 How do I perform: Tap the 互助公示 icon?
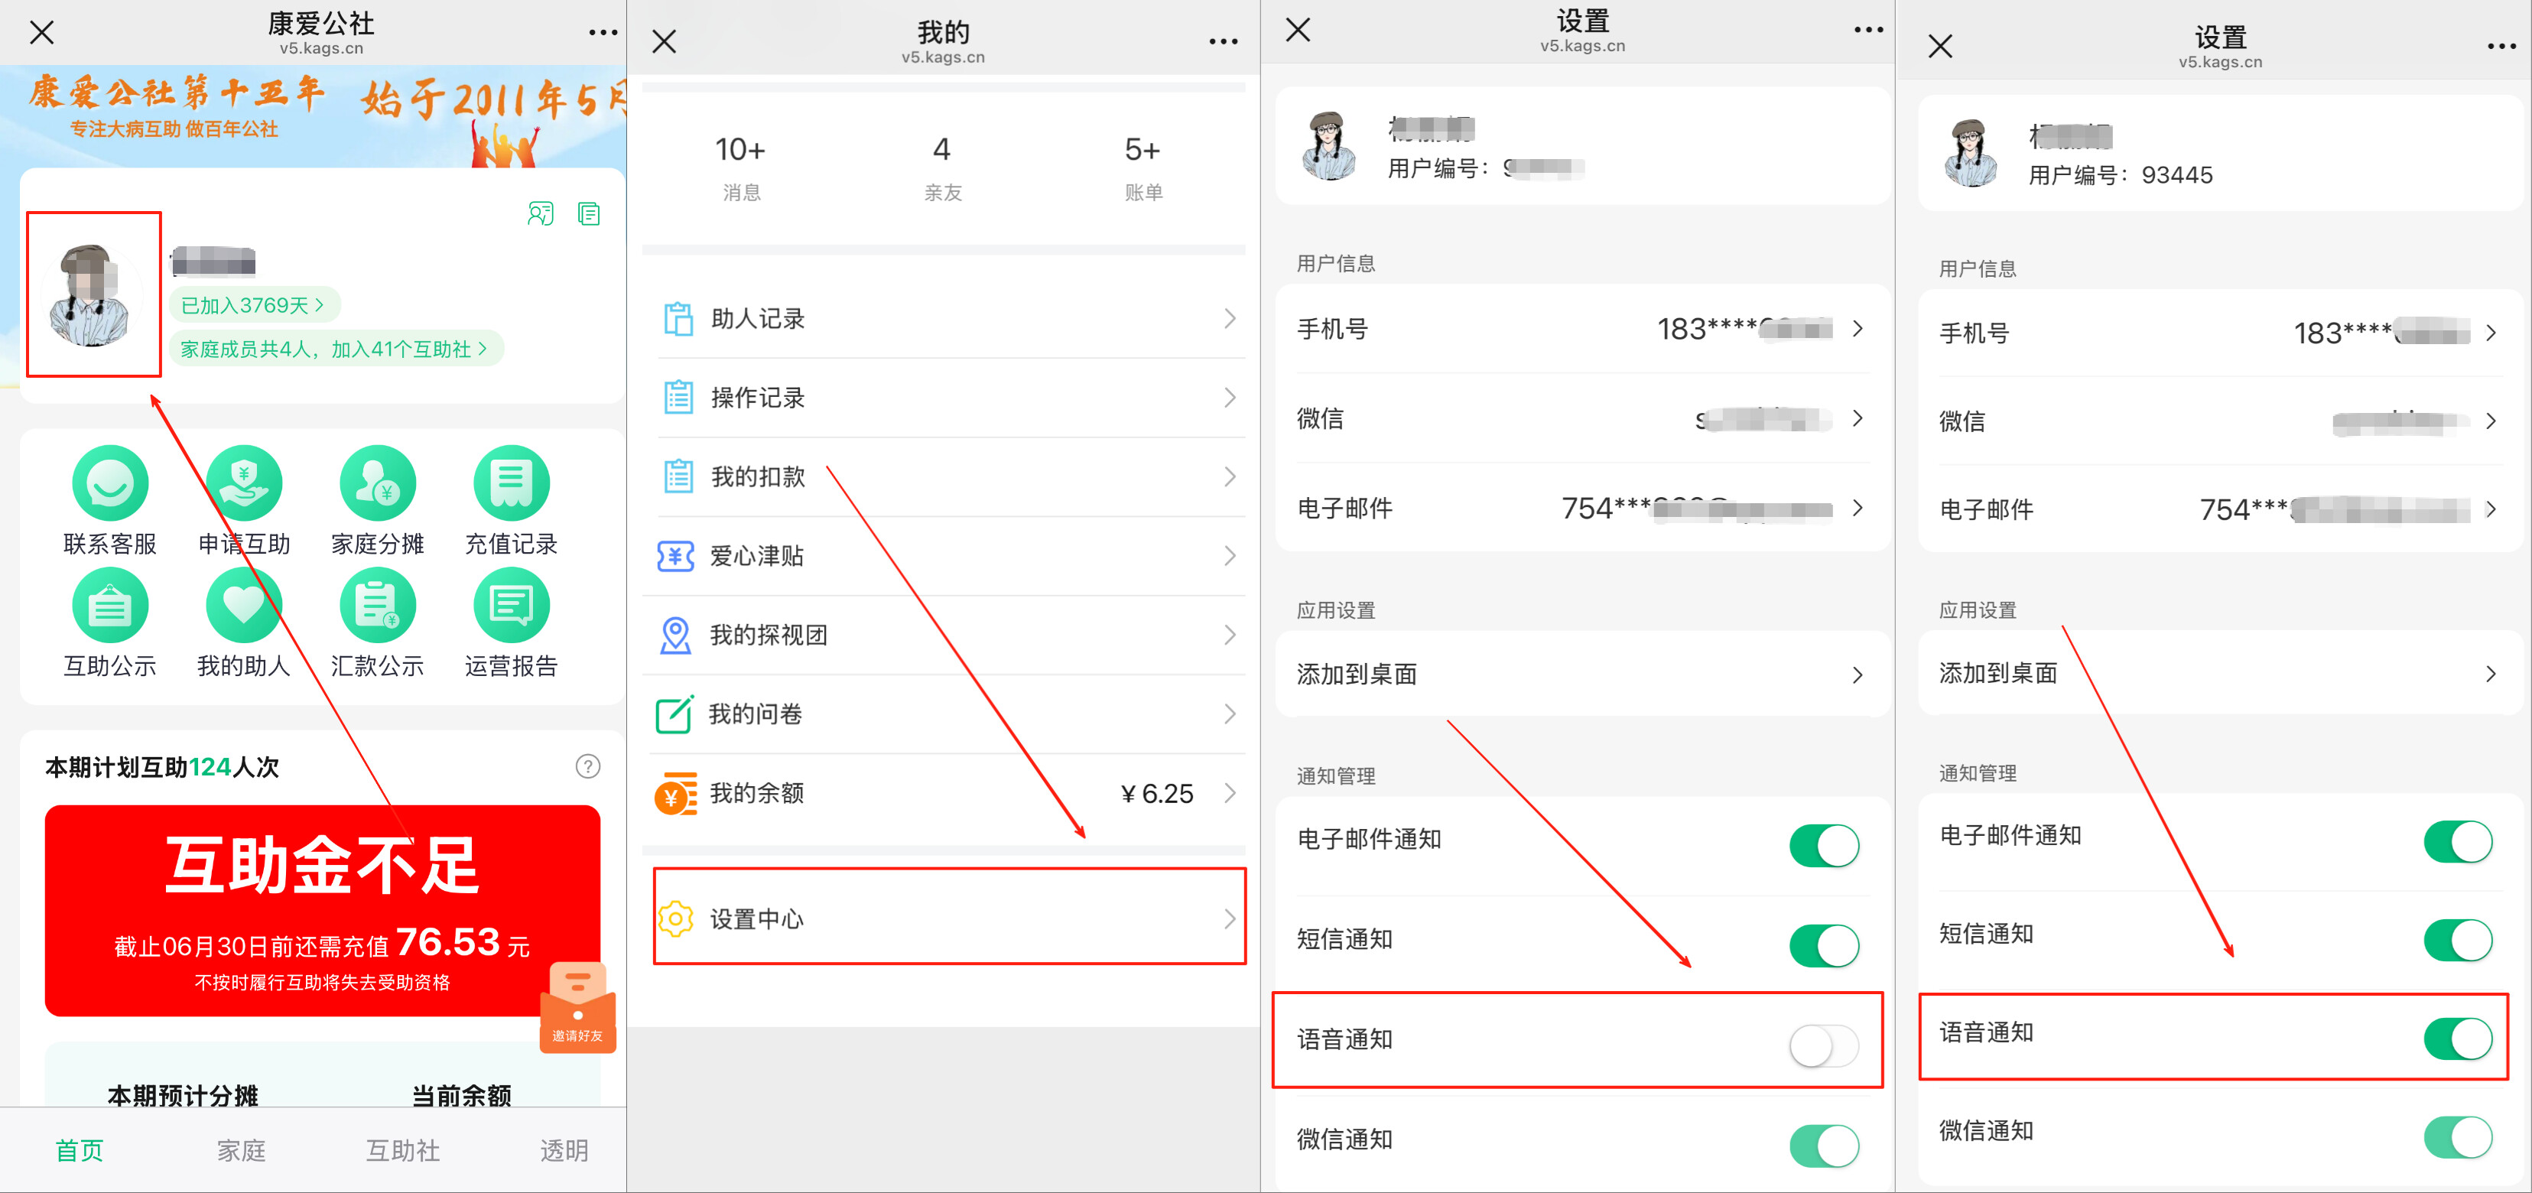110,606
